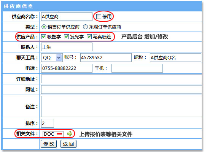
Task: Focus the 供应商名称 input field
Action: click(x=67, y=16)
